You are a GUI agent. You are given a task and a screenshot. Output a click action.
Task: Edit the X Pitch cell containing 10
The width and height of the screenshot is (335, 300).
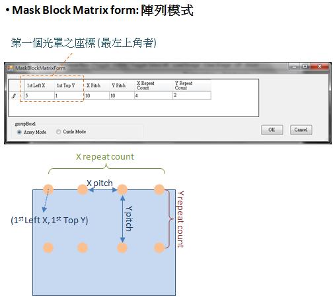96,96
